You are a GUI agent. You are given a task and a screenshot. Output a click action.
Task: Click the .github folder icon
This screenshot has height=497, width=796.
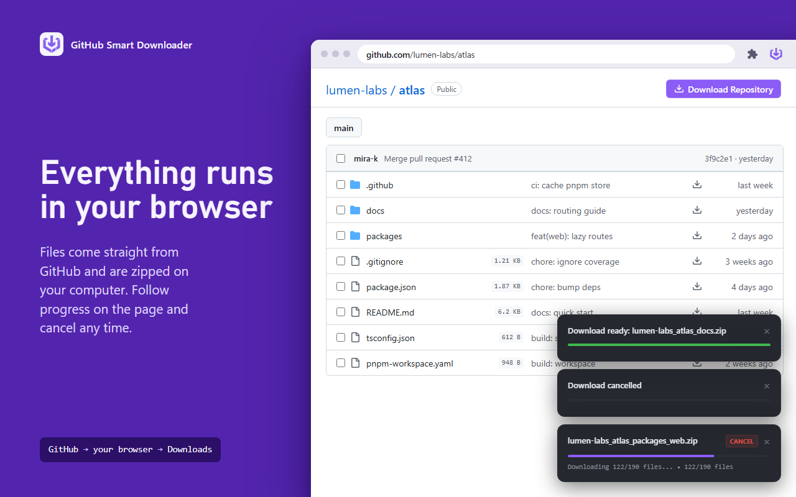tap(355, 185)
